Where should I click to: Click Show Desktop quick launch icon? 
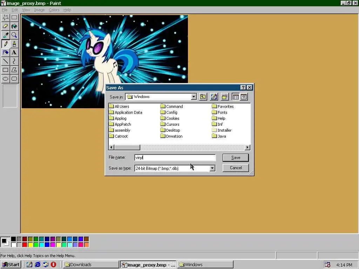pos(29,265)
